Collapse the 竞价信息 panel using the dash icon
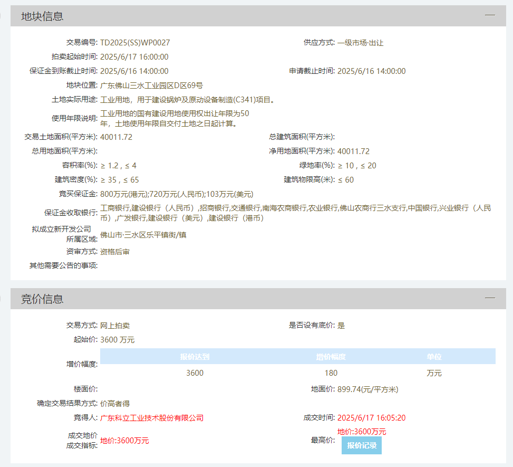The width and height of the screenshot is (513, 467). (490, 298)
